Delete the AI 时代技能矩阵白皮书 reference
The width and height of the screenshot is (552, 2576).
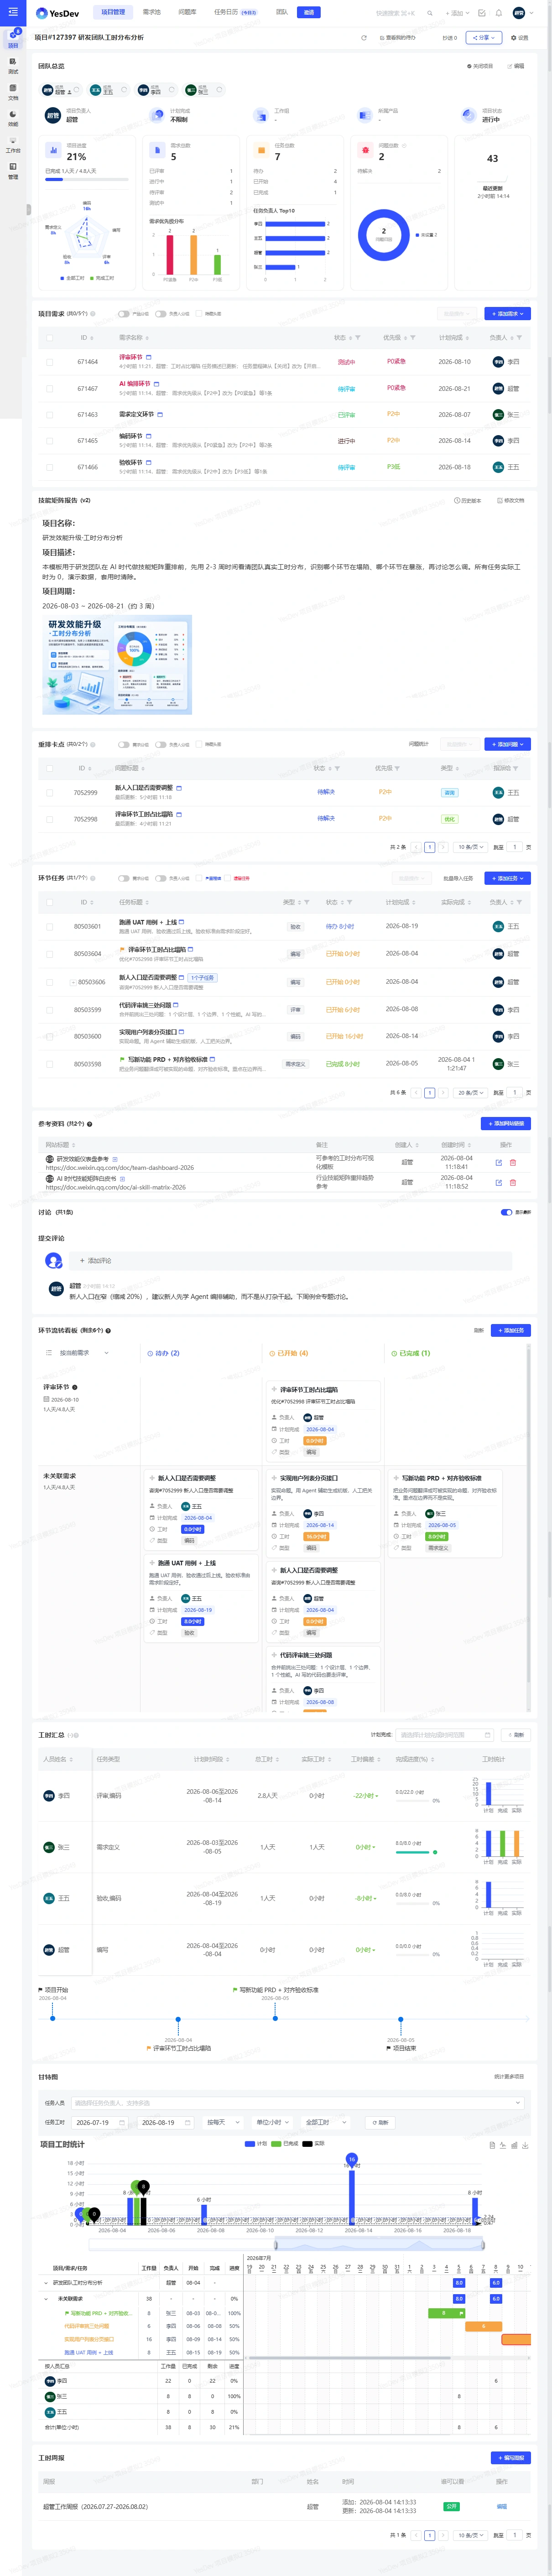[513, 1182]
